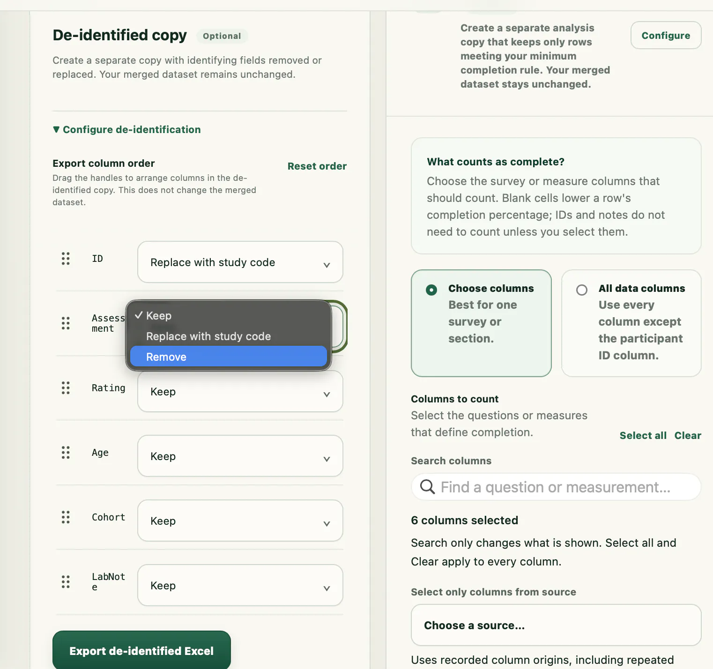Open the Cohort action dropdown
Image resolution: width=713 pixels, height=669 pixels.
pos(240,520)
